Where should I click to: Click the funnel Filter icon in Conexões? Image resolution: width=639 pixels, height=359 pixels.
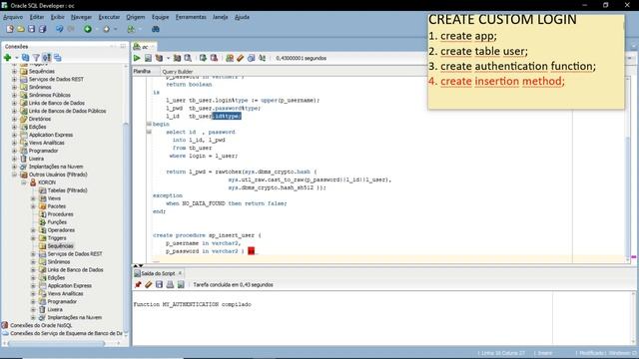(36, 58)
